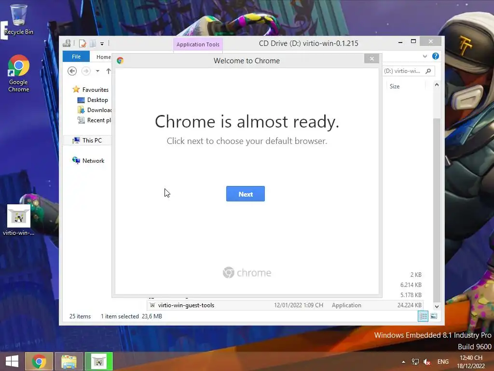The image size is (494, 371).
Task: Switch to Details view icon
Action: pyautogui.click(x=423, y=316)
